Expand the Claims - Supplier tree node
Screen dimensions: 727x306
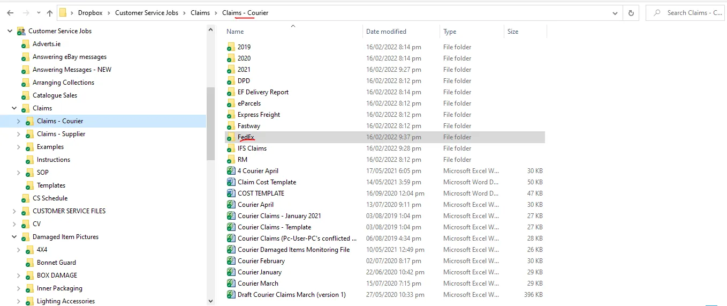tap(19, 134)
